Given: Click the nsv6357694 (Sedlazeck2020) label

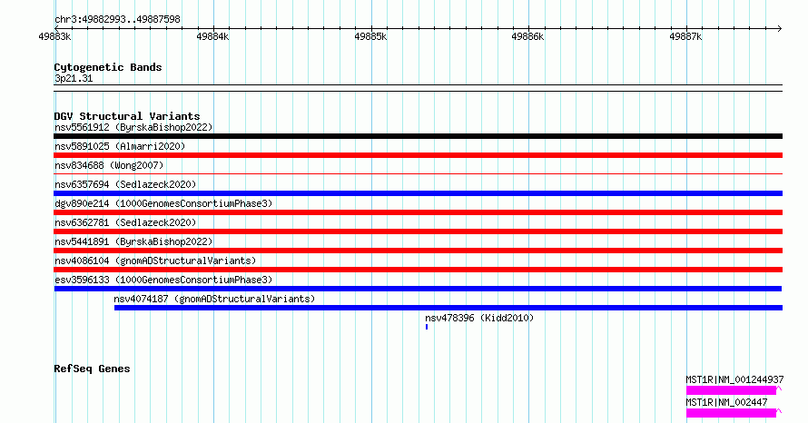Looking at the screenshot, I should (125, 184).
